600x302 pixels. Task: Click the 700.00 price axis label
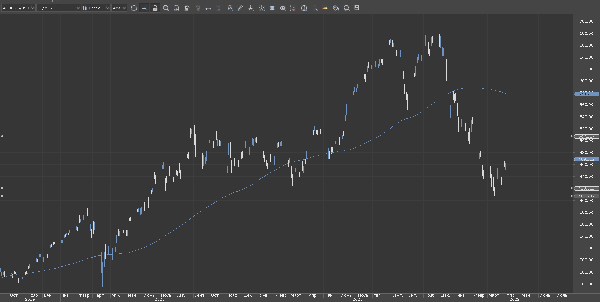pos(586,21)
